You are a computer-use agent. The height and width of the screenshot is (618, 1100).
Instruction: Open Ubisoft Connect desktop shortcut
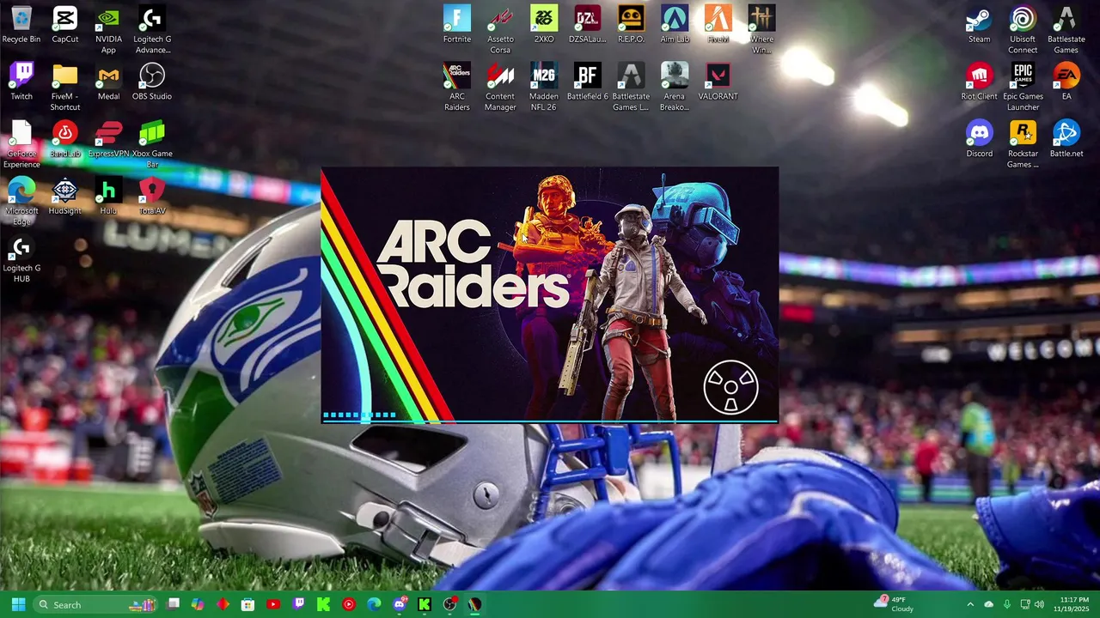coord(1023,30)
